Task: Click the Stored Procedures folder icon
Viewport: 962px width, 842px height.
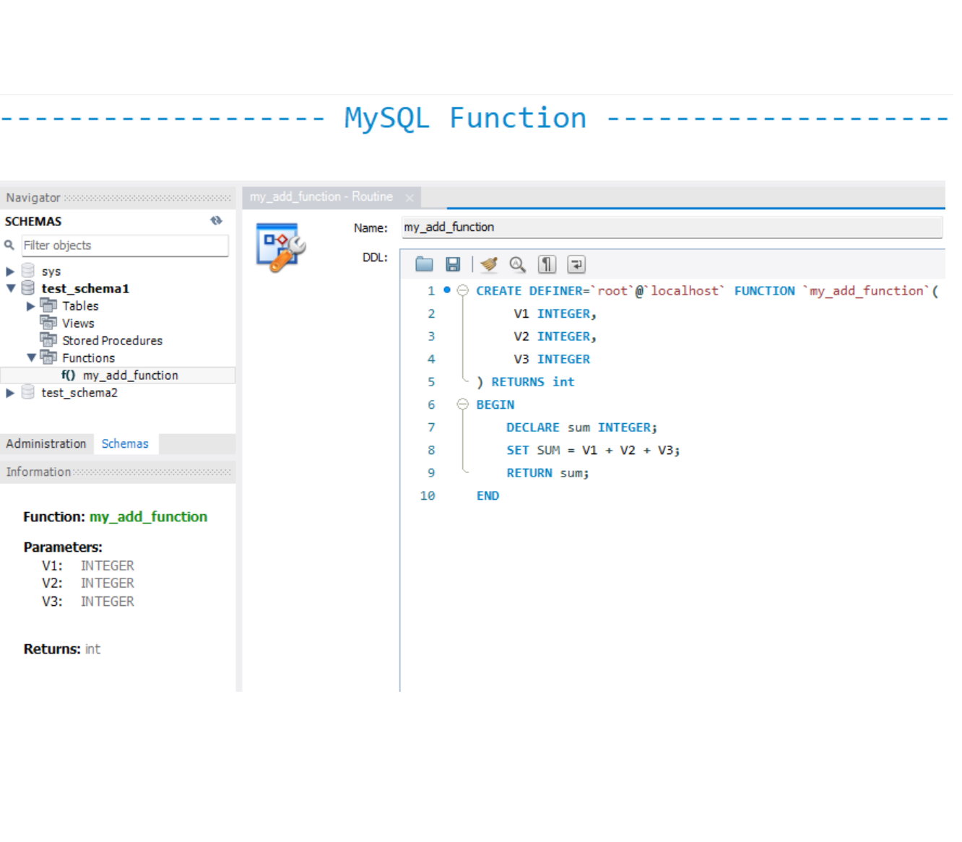Action: point(48,340)
